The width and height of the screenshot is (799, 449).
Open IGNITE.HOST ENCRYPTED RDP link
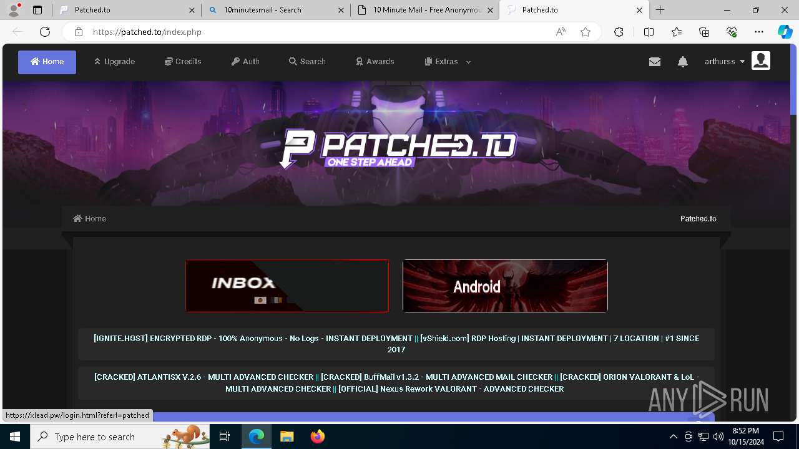click(253, 338)
